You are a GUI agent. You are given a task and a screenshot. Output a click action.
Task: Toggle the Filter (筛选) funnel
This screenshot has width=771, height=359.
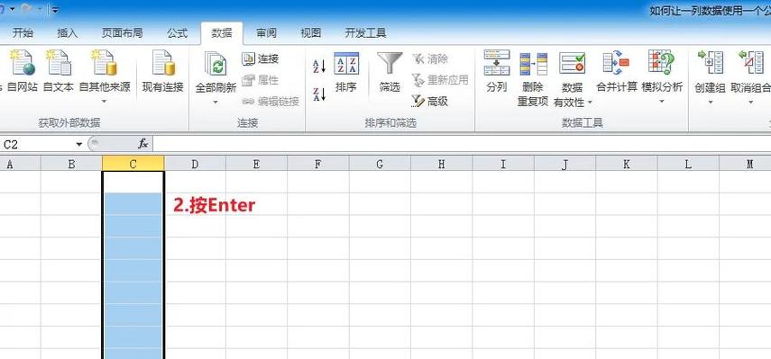(390, 73)
